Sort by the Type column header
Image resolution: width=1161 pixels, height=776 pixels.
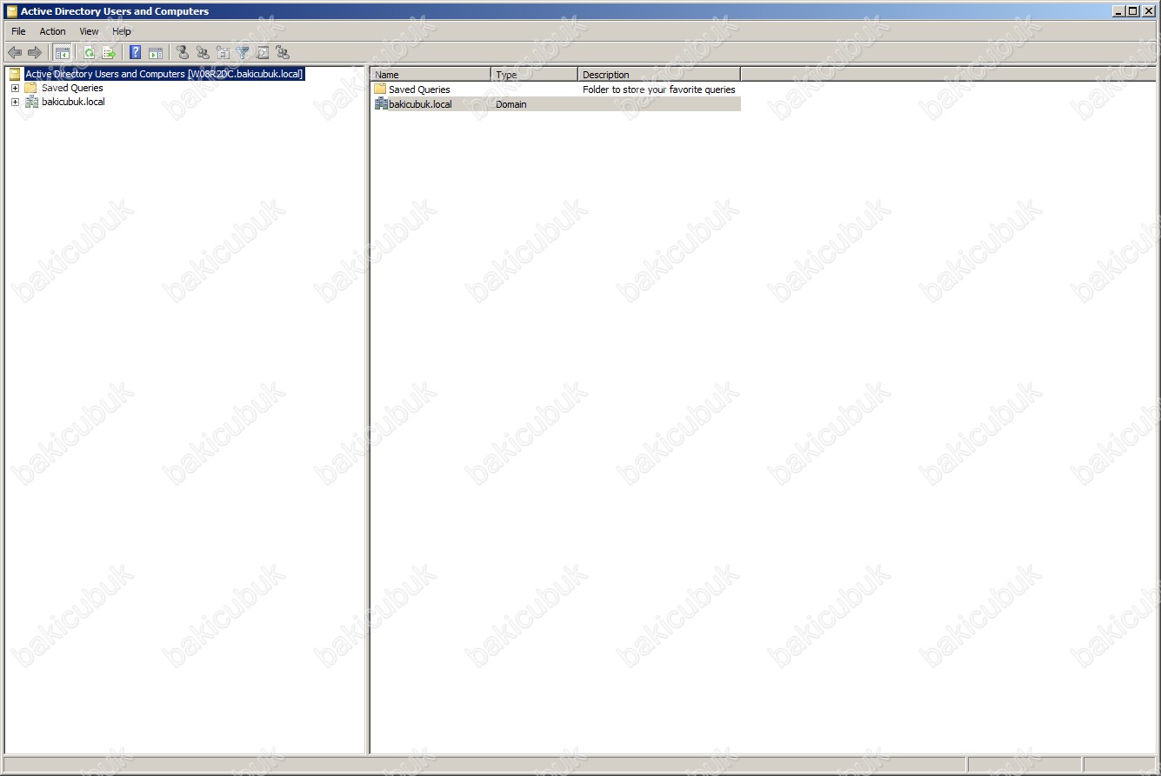pos(535,75)
